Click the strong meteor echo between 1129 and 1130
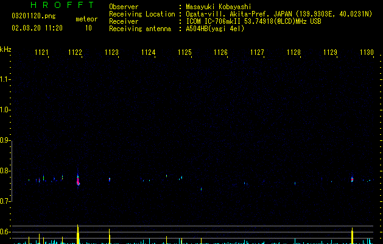Image resolution: width=383 pixels, height=244 pixels. [352, 179]
